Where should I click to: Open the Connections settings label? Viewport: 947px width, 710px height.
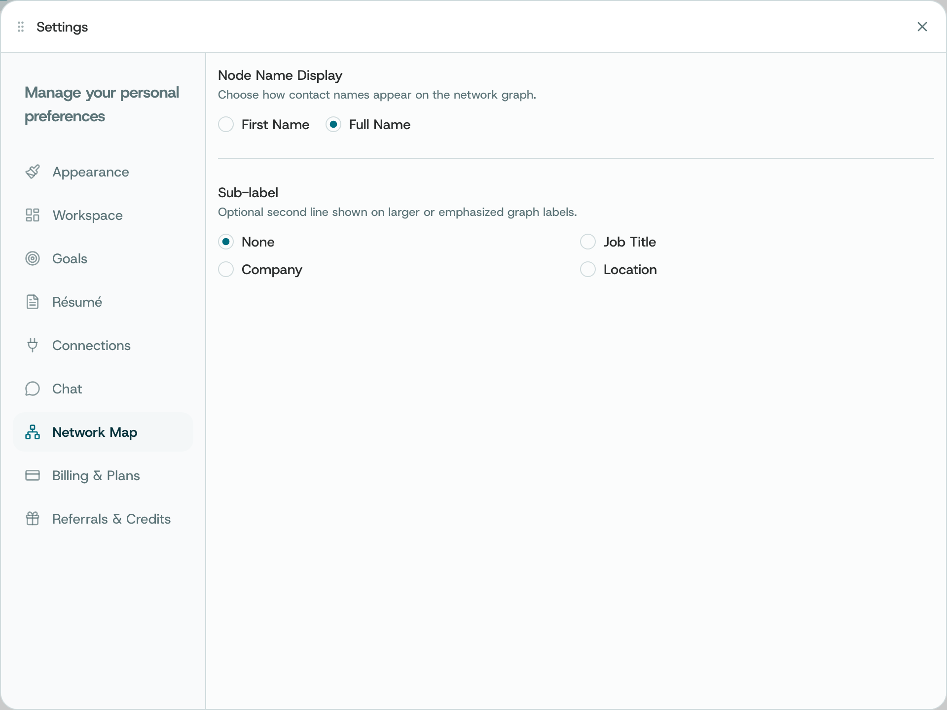click(x=91, y=346)
